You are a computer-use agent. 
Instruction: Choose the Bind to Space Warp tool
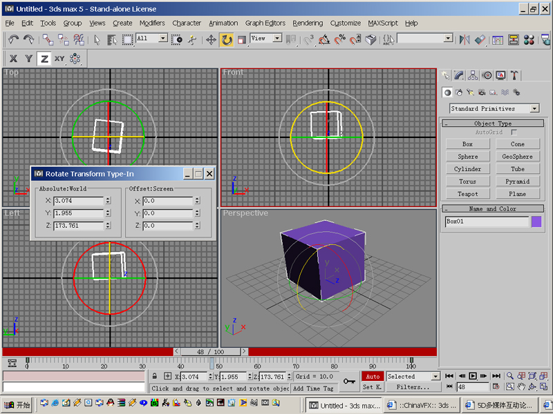pos(79,39)
